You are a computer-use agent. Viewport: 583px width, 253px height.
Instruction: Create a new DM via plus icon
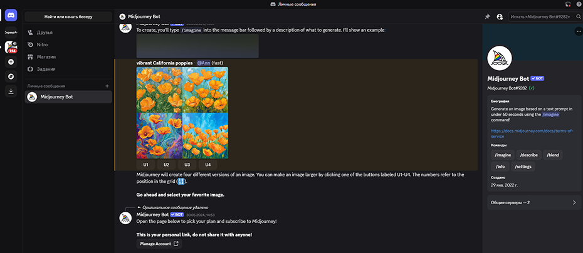point(107,86)
